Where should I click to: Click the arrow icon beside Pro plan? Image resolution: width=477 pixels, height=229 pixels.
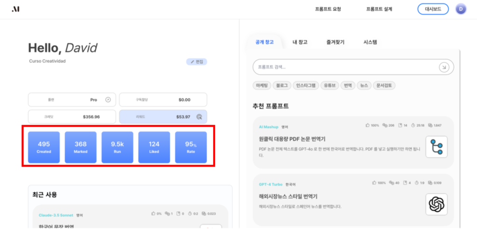coord(108,99)
